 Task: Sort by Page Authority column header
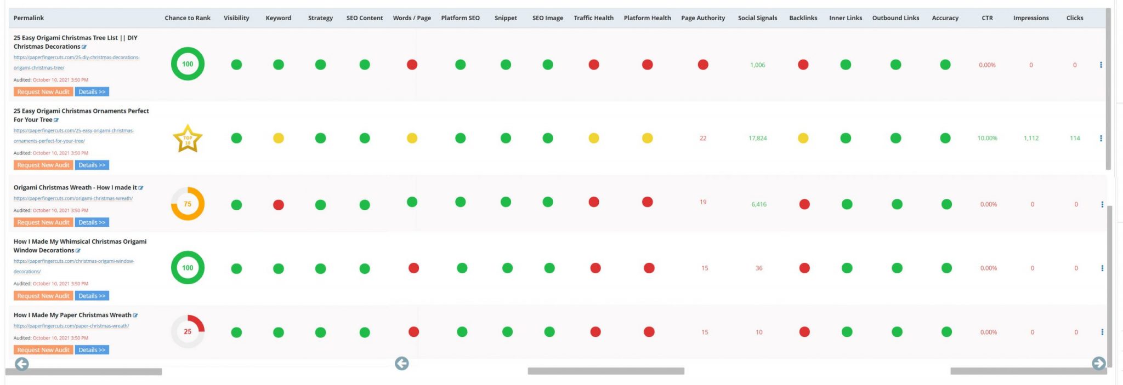point(703,18)
